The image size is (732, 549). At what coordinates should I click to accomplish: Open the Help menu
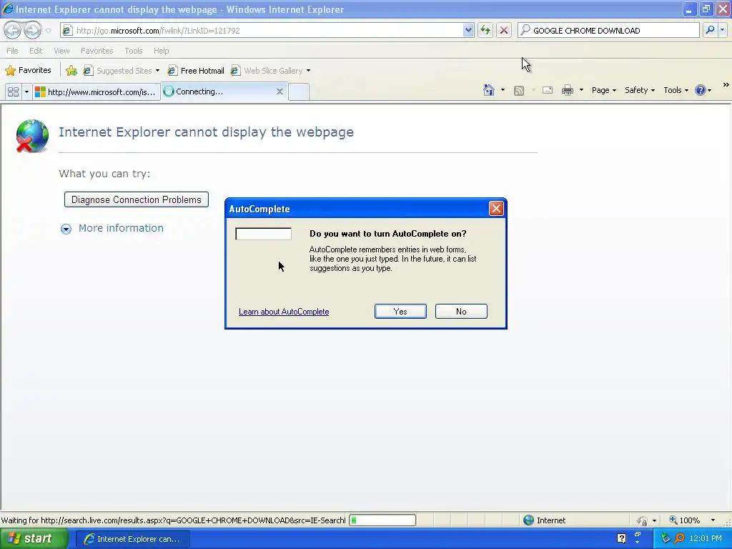(x=161, y=51)
